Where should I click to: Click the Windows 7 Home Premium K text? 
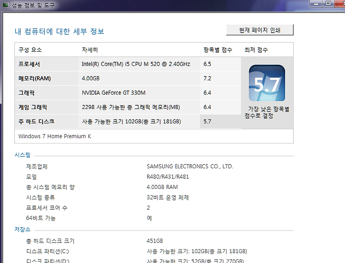pos(55,136)
